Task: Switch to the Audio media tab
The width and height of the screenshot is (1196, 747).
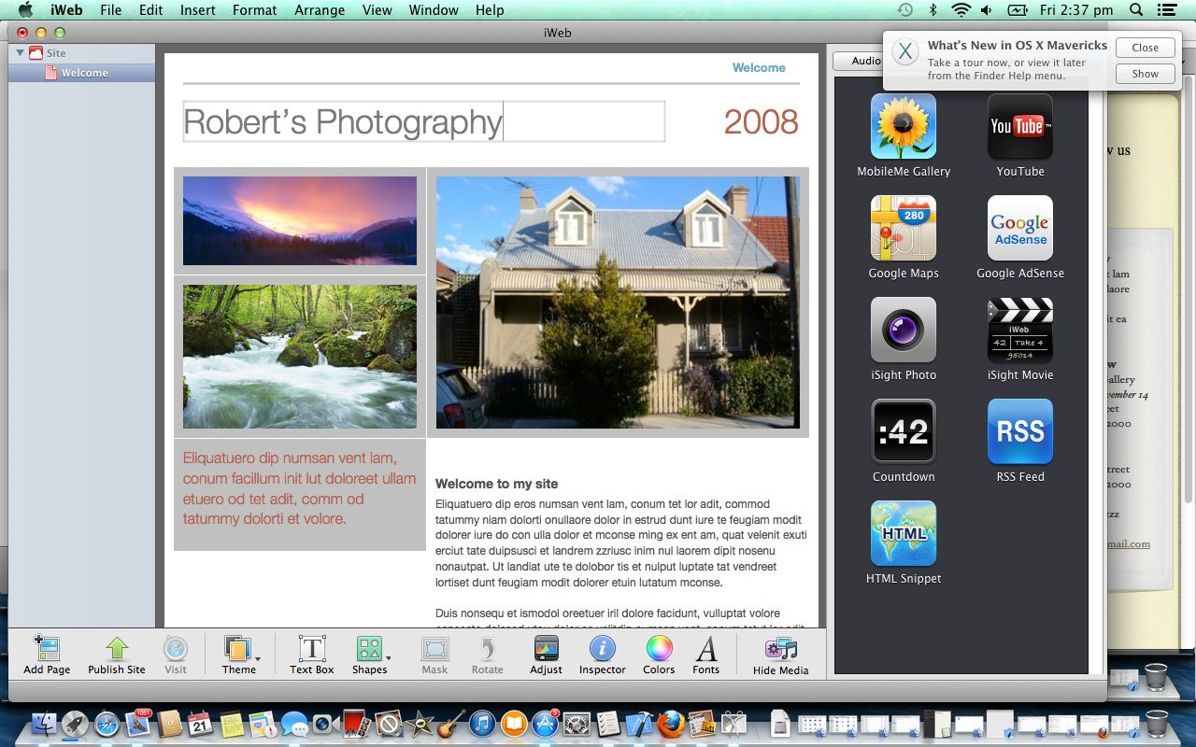Action: (865, 61)
